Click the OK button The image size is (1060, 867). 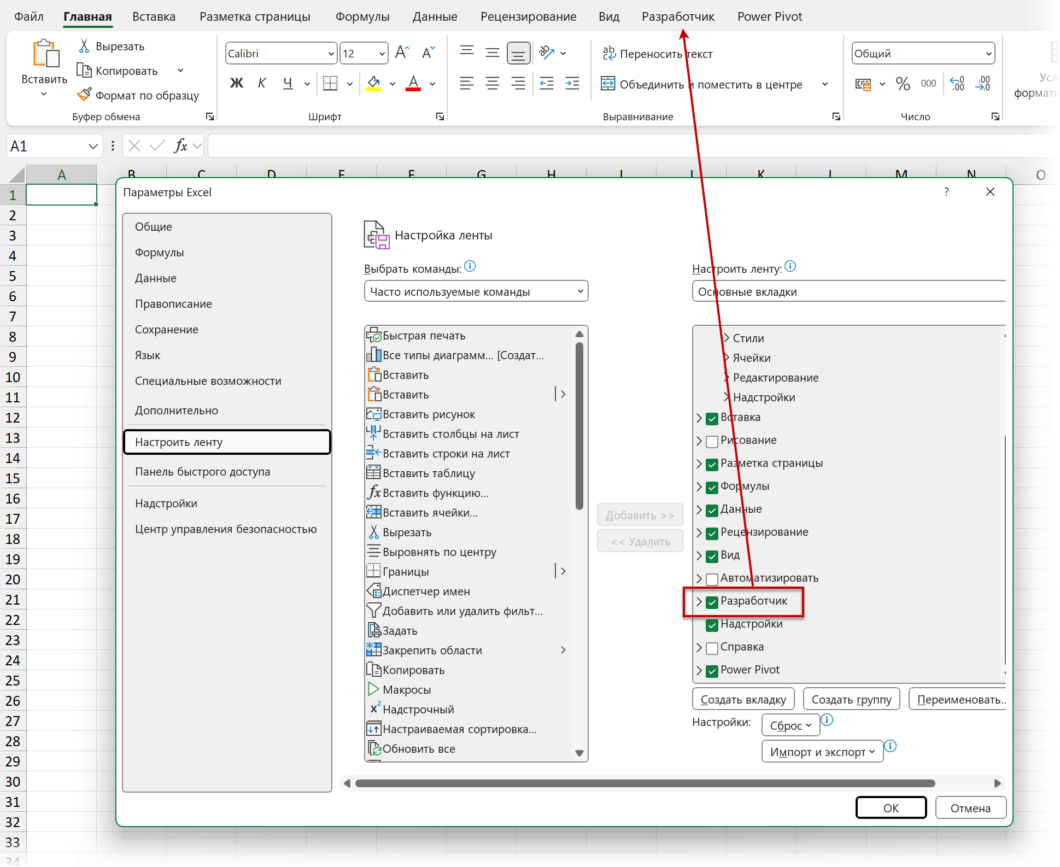click(891, 808)
